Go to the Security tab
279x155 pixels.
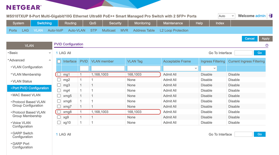coord(115,23)
